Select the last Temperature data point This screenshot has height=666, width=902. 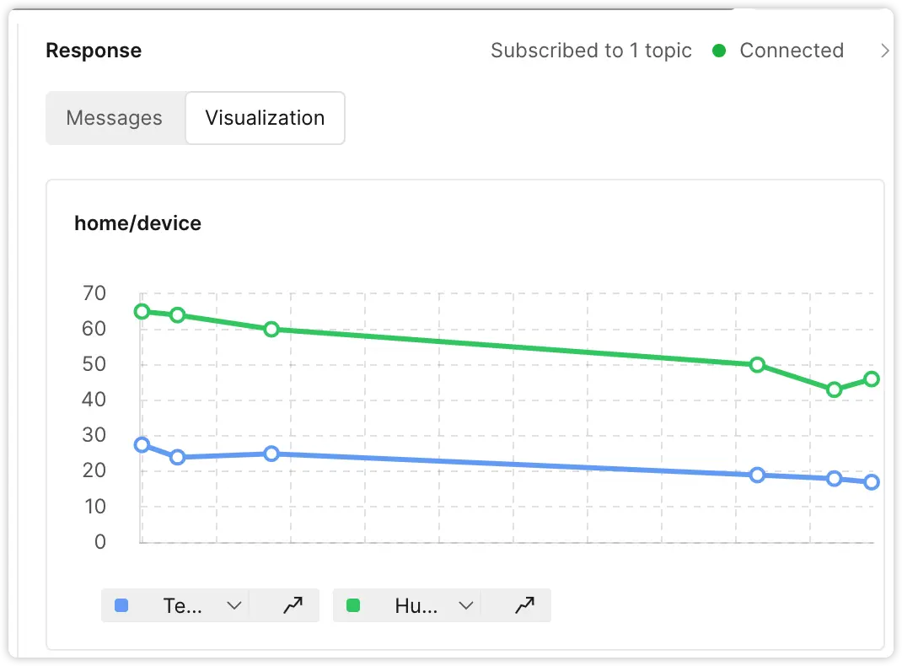(871, 482)
